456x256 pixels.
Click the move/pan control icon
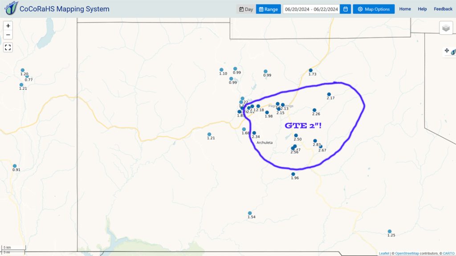click(x=447, y=51)
